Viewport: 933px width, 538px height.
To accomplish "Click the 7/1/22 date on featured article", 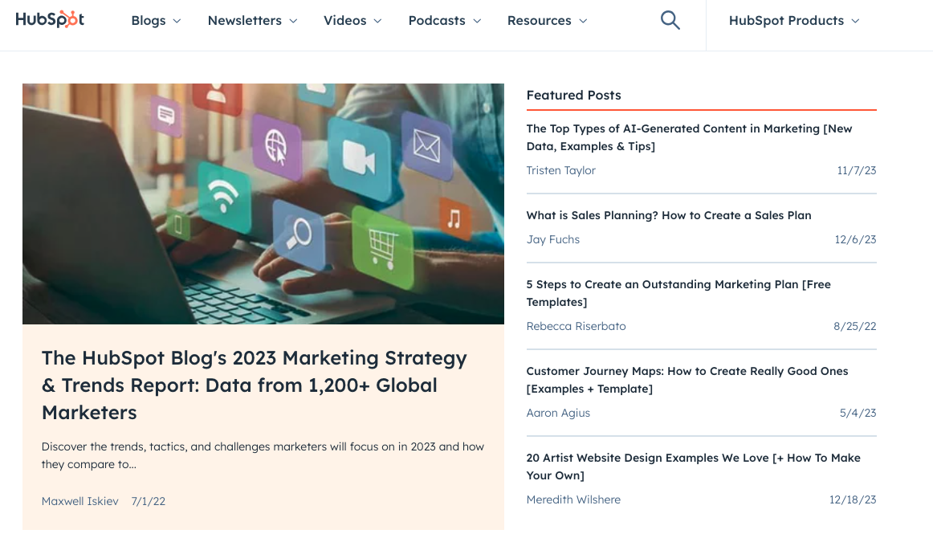I will pos(149,501).
